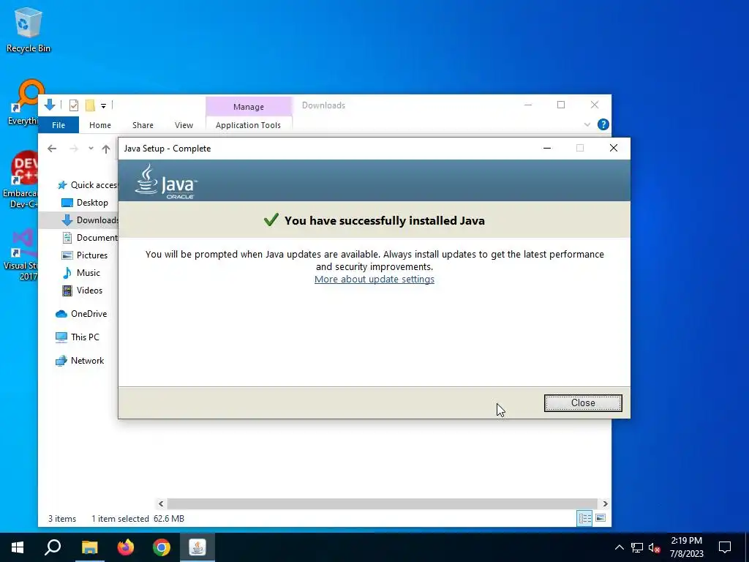
Task: Switch to Details view icon in status bar
Action: pos(584,519)
